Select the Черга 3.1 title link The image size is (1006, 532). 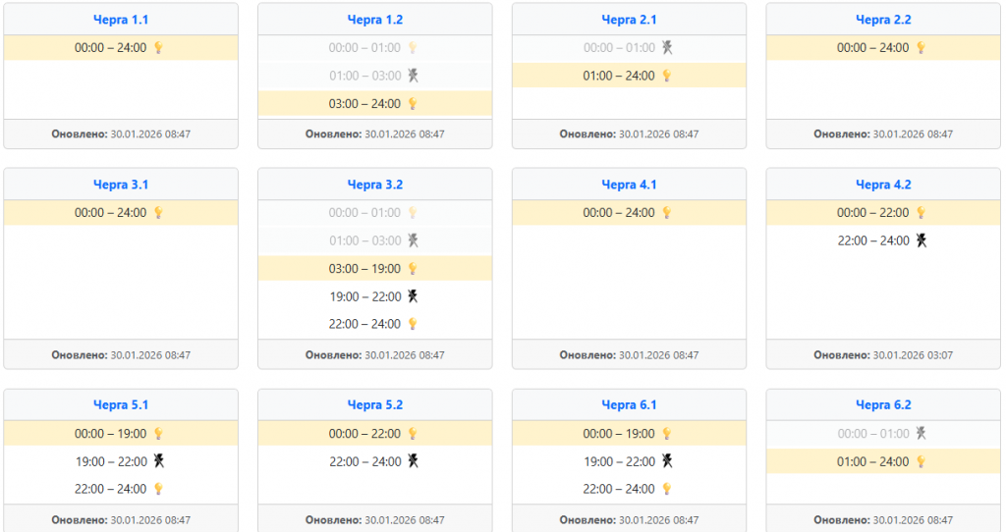point(121,185)
